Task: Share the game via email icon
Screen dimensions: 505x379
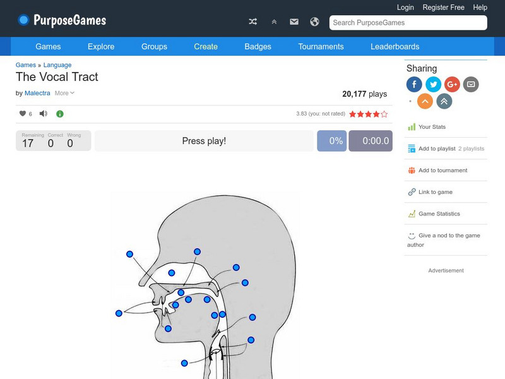Action: coord(470,84)
